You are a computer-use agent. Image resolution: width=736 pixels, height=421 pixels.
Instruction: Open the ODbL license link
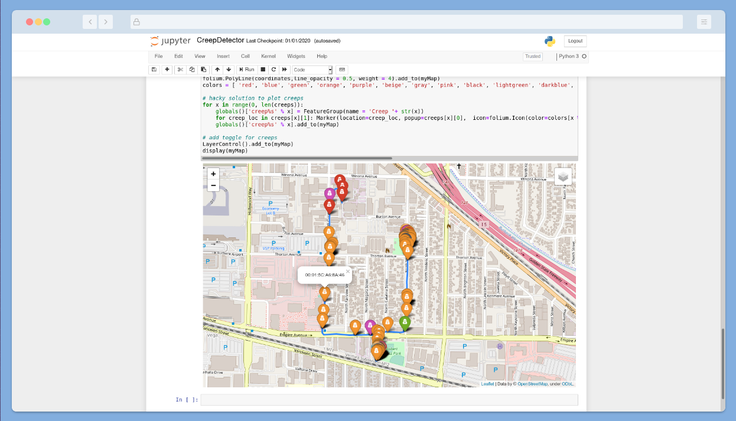[567, 384]
